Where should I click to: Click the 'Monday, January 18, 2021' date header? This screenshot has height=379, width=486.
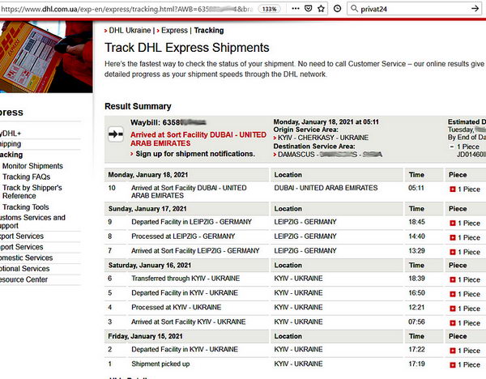(148, 175)
